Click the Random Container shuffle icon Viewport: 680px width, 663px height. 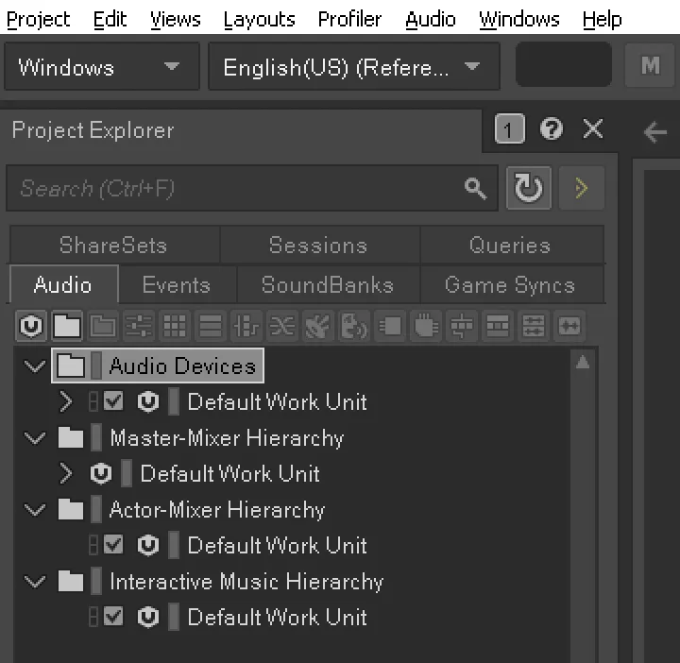281,327
